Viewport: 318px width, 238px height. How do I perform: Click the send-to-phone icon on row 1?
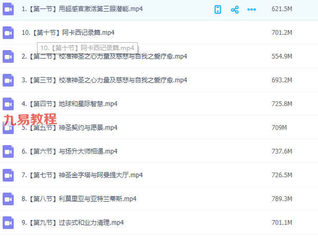pos(218,9)
